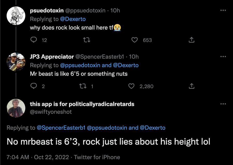The image size is (233, 165).
Task: Like the tweet with 2,280 likes
Action: (132, 86)
